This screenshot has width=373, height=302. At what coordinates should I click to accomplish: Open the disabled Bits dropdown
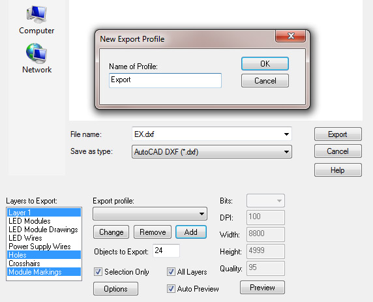click(x=265, y=201)
